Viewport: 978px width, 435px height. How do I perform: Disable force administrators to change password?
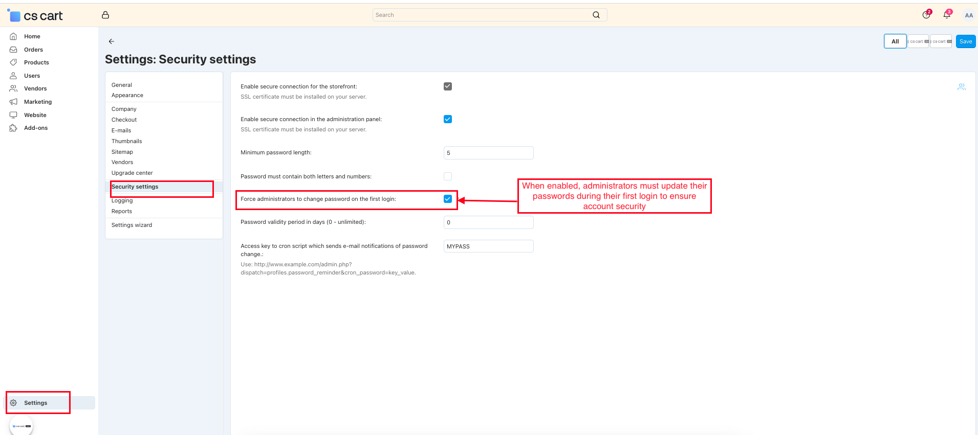click(448, 199)
